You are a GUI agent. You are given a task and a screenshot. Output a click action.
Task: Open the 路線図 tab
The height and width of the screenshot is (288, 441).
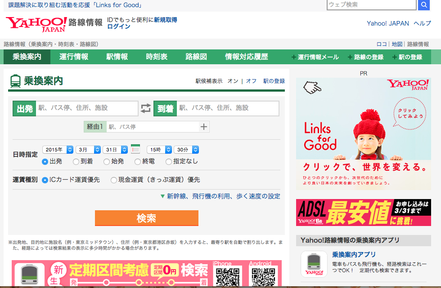[x=196, y=57]
